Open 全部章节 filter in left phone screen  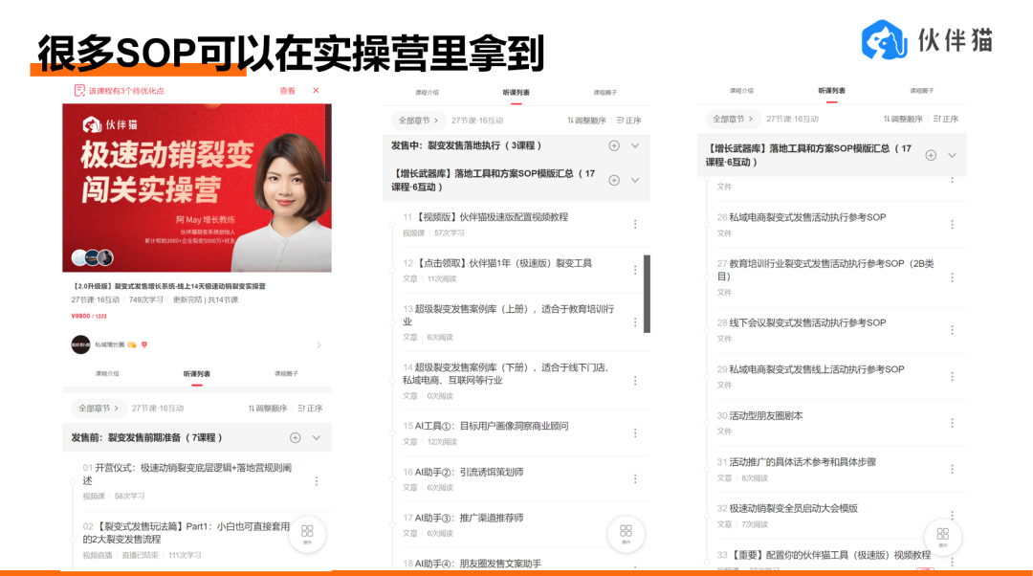98,408
